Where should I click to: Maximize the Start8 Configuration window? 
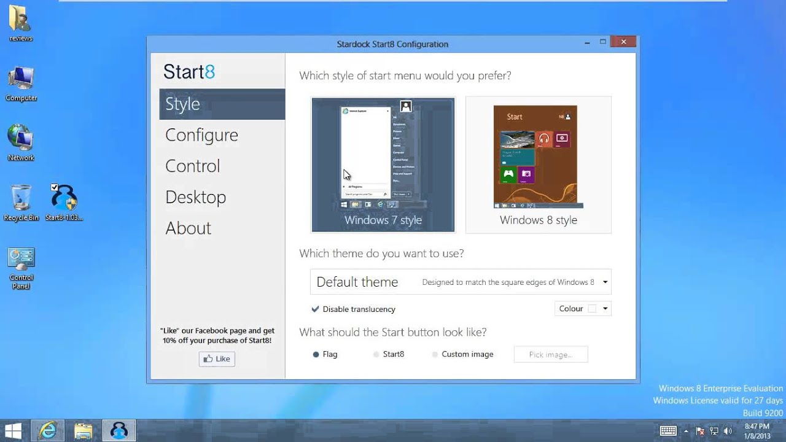click(603, 42)
